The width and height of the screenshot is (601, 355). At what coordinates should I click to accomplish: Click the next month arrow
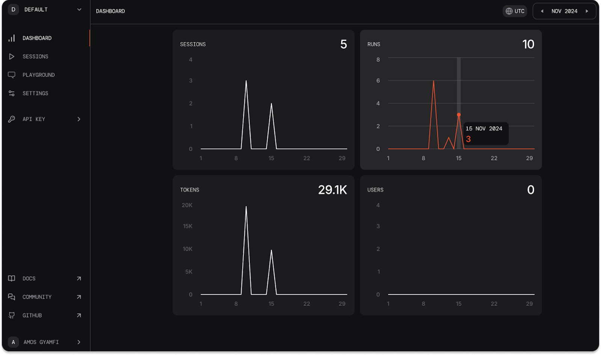[587, 11]
